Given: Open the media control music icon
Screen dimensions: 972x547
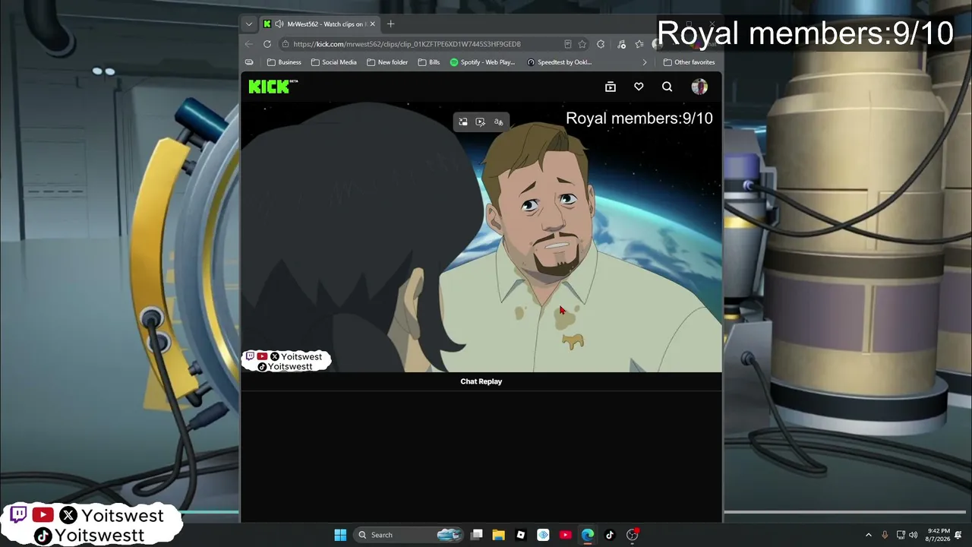Looking at the screenshot, I should (621, 44).
